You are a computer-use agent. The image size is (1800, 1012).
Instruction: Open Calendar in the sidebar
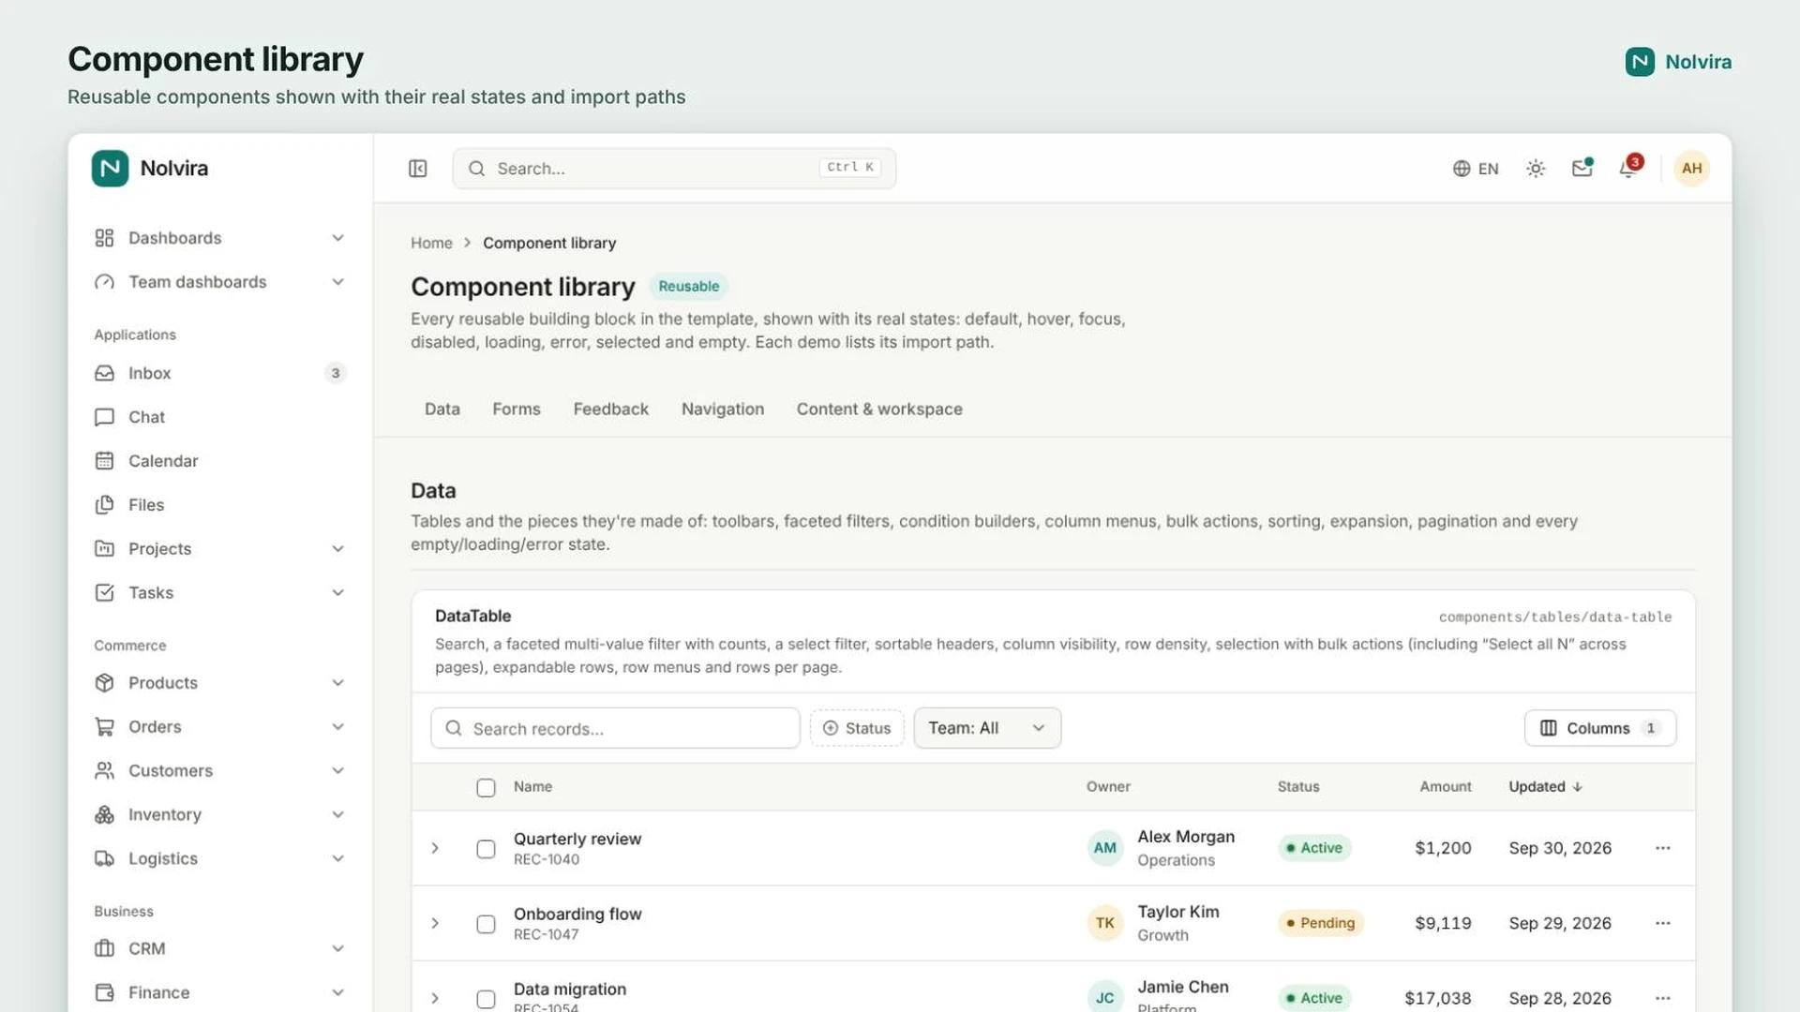(x=220, y=461)
